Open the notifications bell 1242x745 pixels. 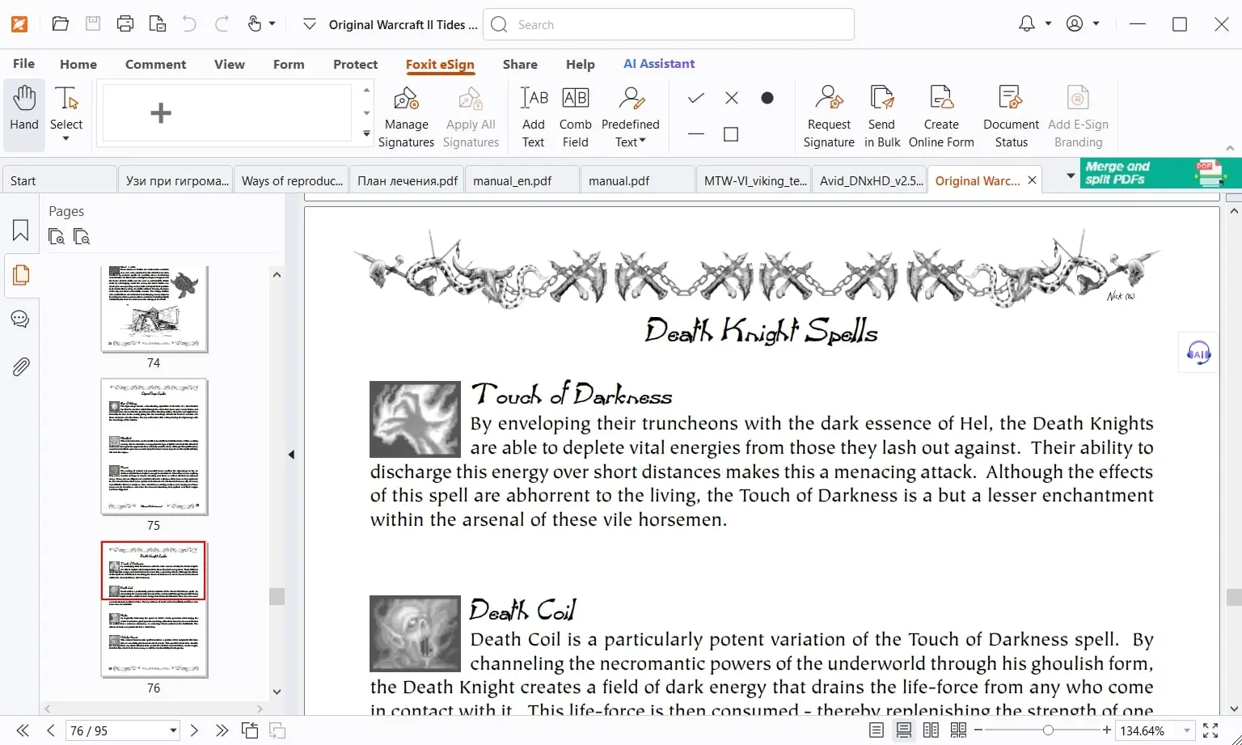click(1027, 24)
